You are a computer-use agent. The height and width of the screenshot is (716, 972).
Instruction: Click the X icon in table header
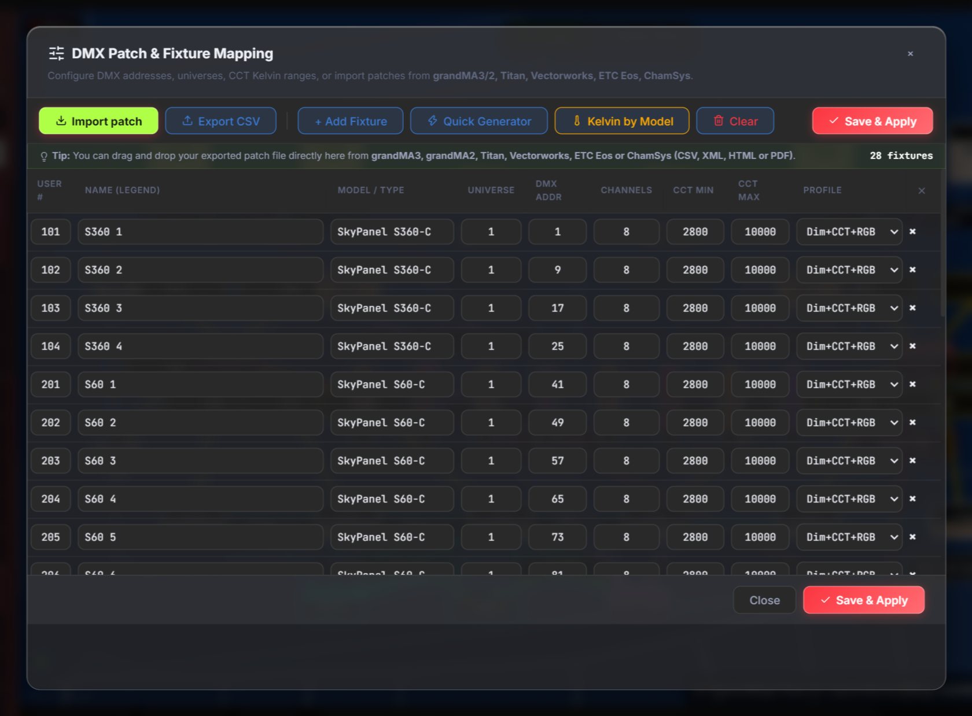922,191
